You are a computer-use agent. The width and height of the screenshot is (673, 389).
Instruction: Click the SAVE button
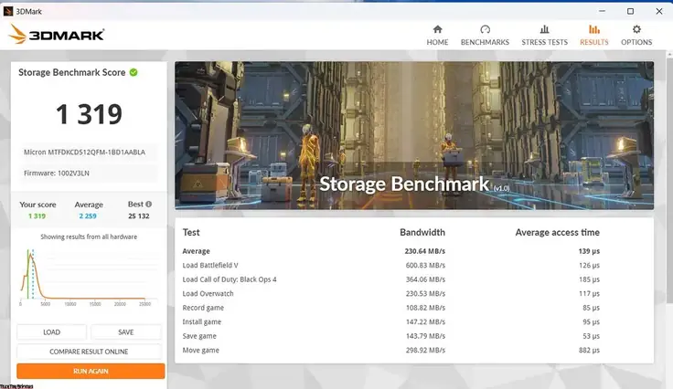(126, 332)
